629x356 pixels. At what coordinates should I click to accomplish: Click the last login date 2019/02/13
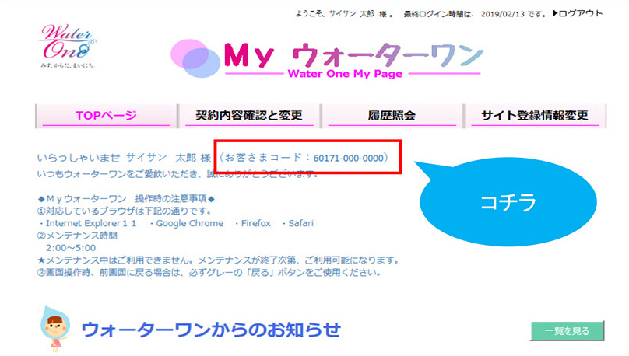point(504,14)
